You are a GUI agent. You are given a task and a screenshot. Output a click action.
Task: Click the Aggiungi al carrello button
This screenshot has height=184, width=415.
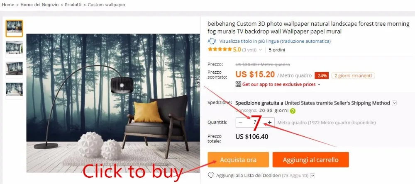tap(310, 160)
